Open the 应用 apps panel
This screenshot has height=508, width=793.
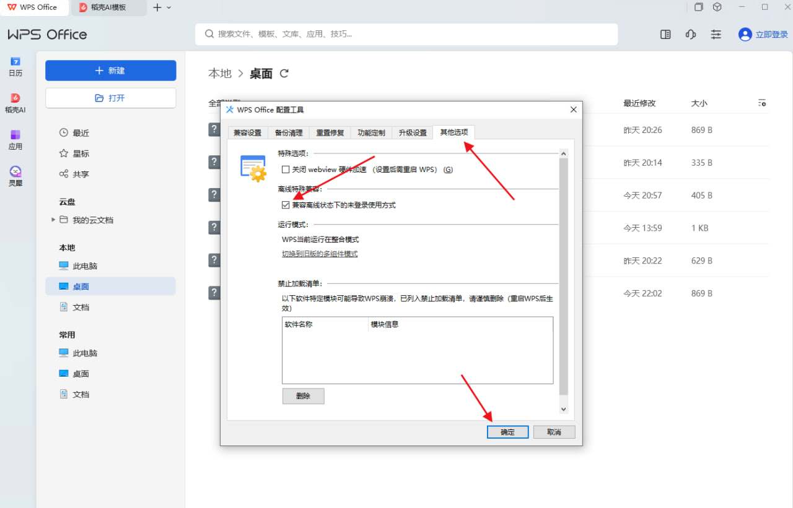coord(15,140)
